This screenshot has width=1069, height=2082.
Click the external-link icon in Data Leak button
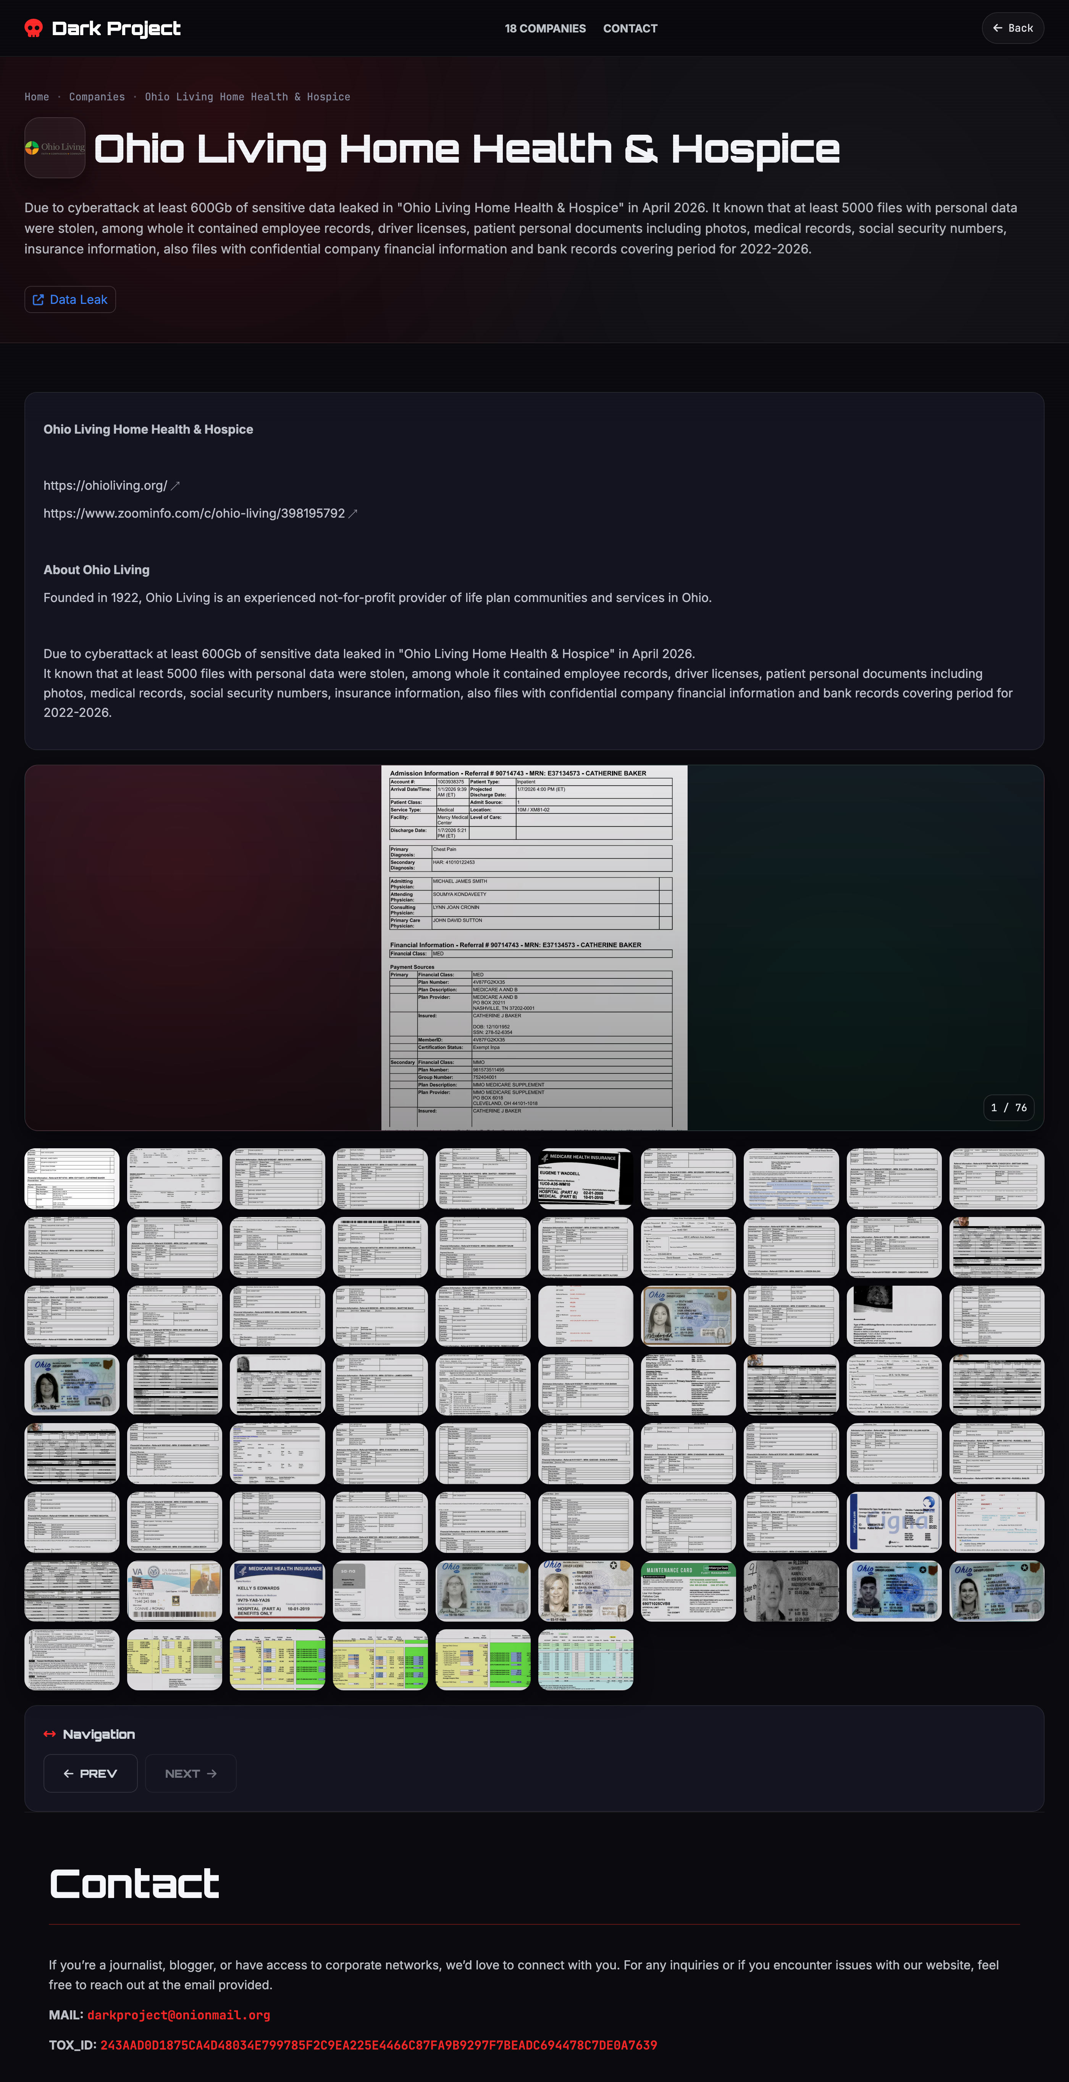coord(38,299)
